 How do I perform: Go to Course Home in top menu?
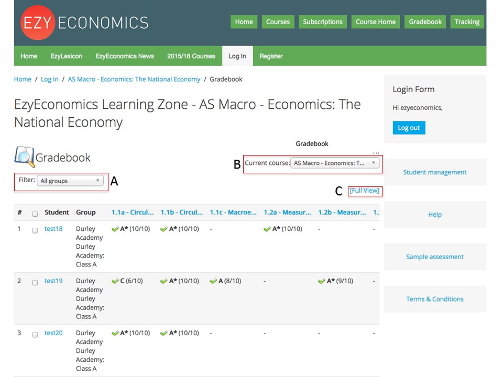(376, 22)
